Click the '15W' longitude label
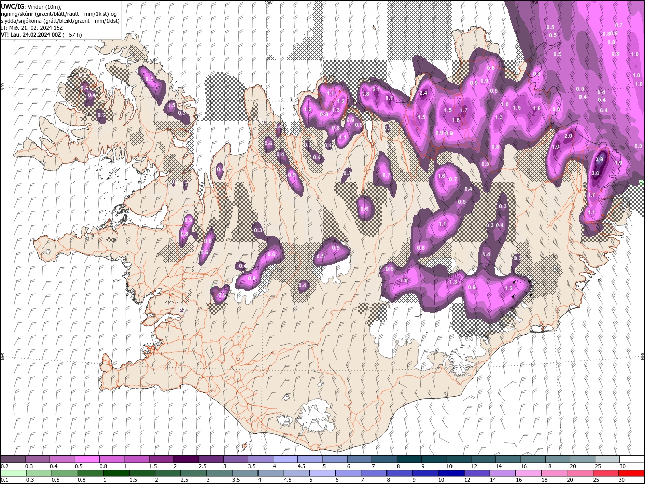 [534, 3]
